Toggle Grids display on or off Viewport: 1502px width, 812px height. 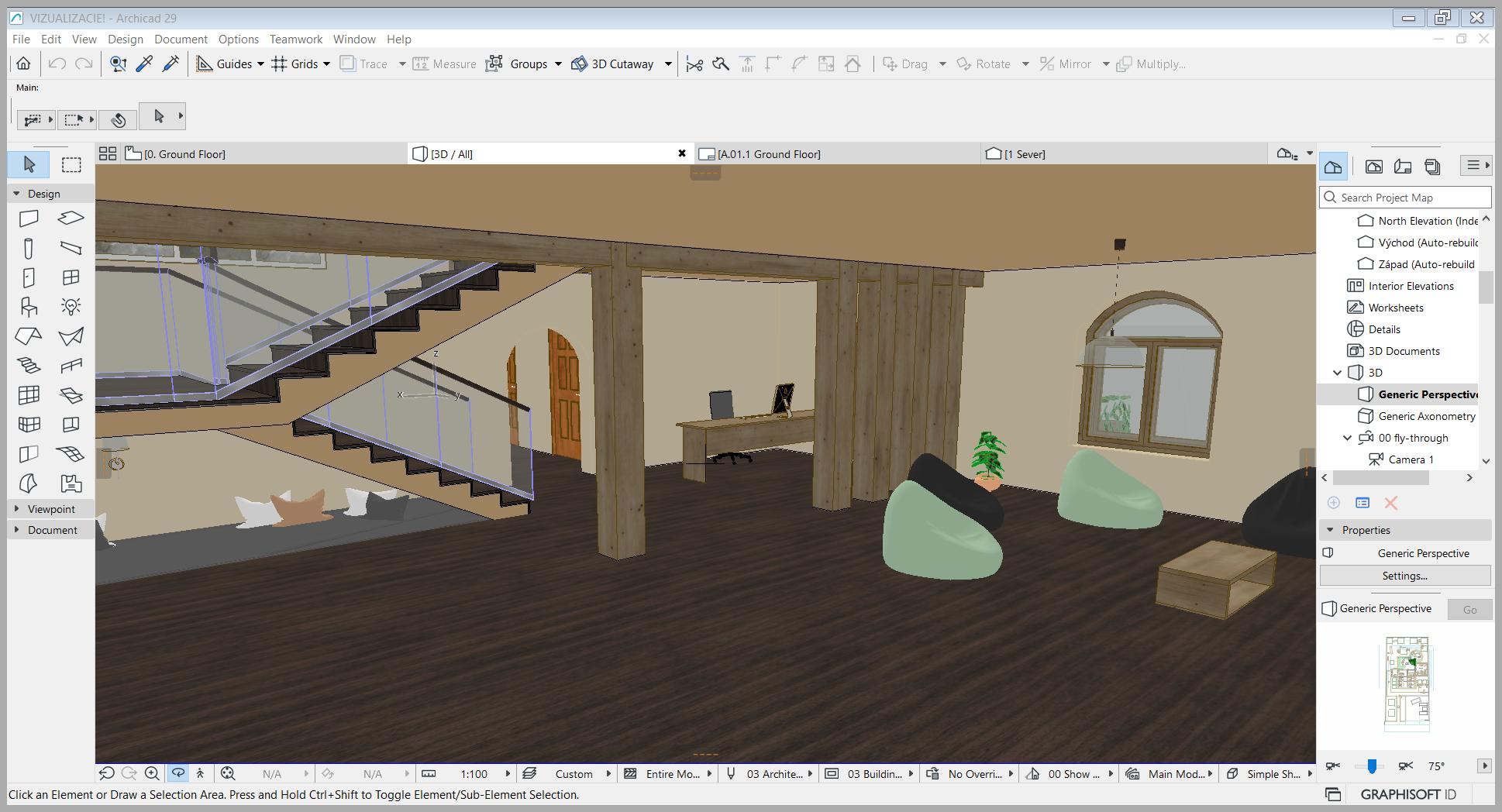(x=295, y=64)
